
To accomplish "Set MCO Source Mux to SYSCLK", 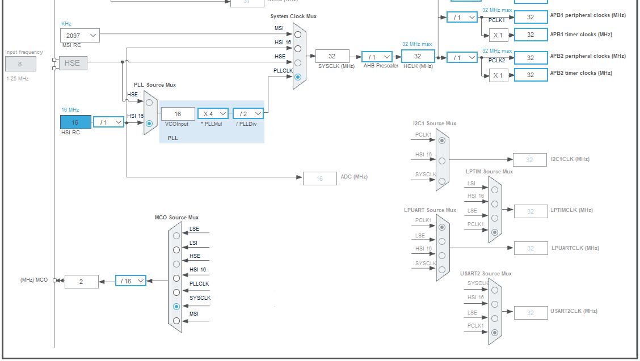I will tap(176, 307).
